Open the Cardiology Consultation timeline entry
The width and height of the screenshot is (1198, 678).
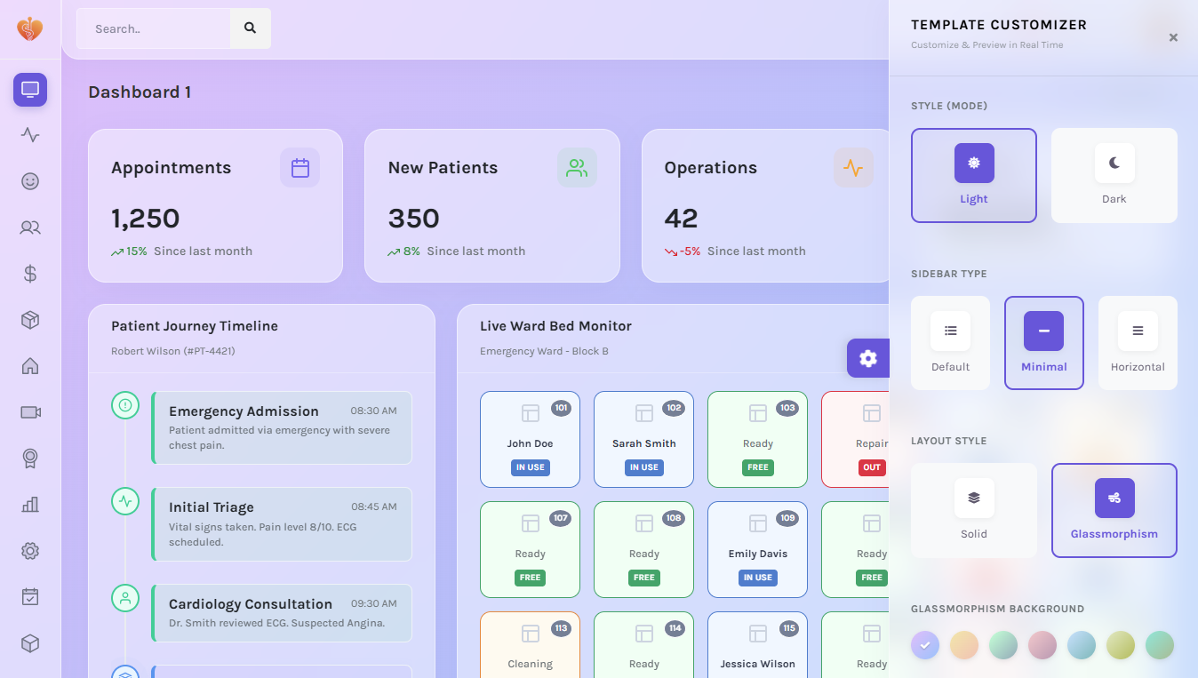(282, 613)
